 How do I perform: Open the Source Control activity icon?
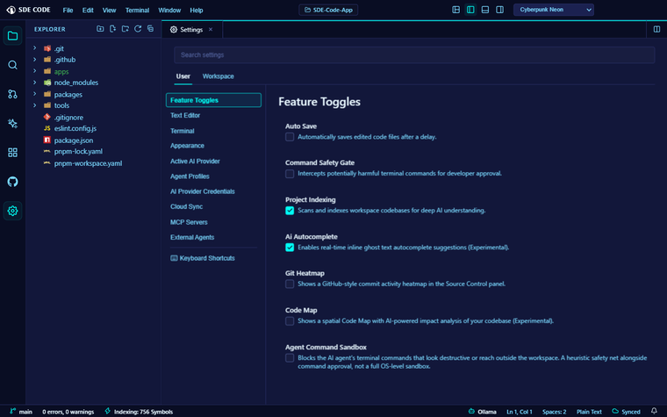click(x=12, y=94)
